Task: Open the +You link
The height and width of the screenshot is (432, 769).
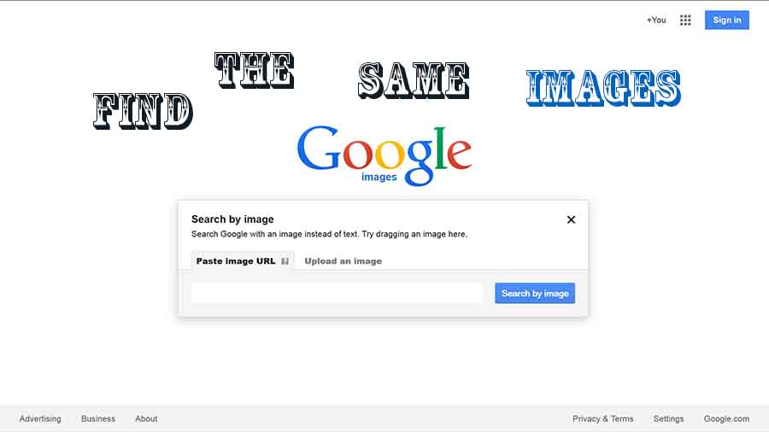Action: point(656,20)
